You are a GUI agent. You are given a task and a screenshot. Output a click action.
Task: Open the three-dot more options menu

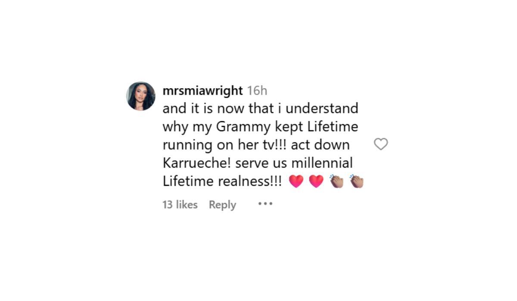coord(265,204)
